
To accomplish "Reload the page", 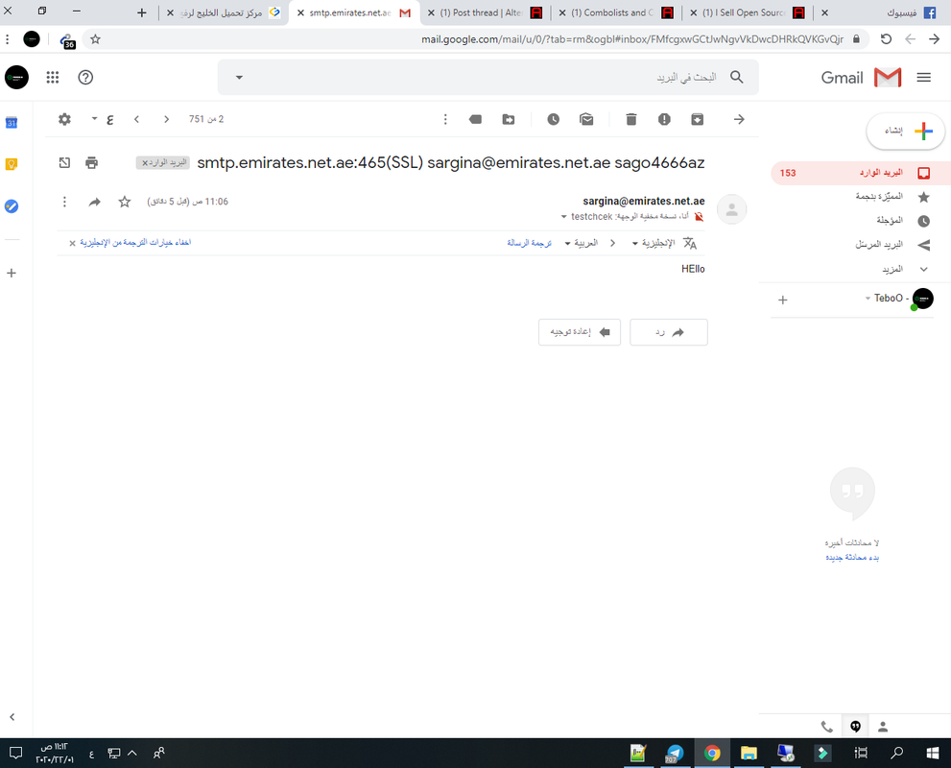I will (x=886, y=38).
